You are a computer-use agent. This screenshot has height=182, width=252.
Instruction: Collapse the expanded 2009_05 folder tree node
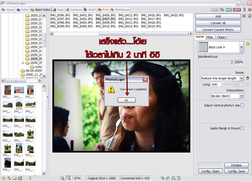tap(23, 63)
